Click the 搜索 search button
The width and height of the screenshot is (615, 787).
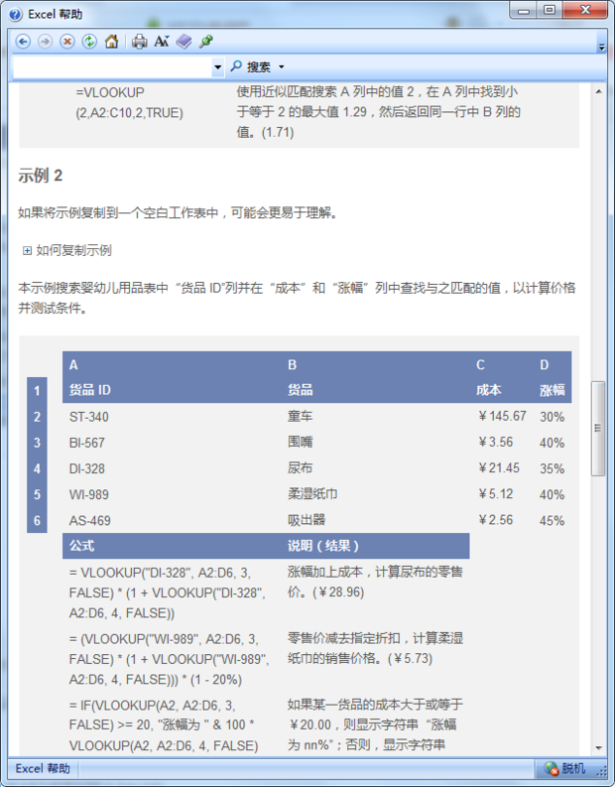[x=251, y=66]
